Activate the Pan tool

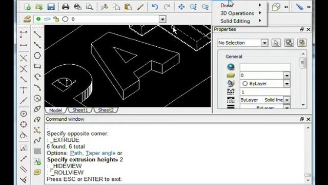click(x=181, y=7)
